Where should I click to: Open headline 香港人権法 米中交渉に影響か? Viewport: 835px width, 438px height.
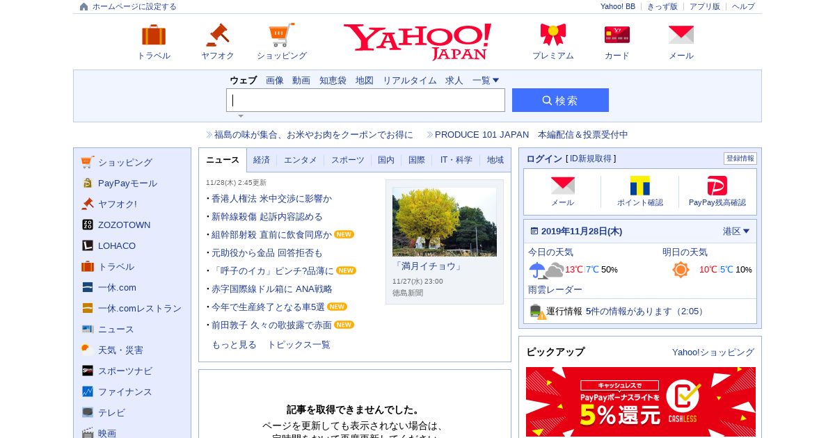point(272,199)
